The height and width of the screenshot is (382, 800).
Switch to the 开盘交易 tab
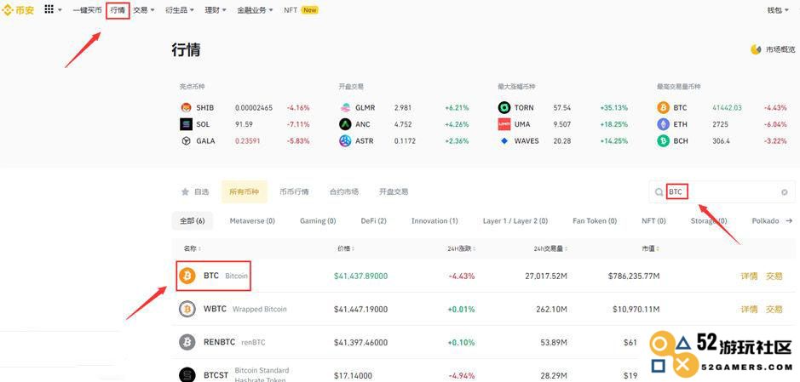(x=394, y=192)
